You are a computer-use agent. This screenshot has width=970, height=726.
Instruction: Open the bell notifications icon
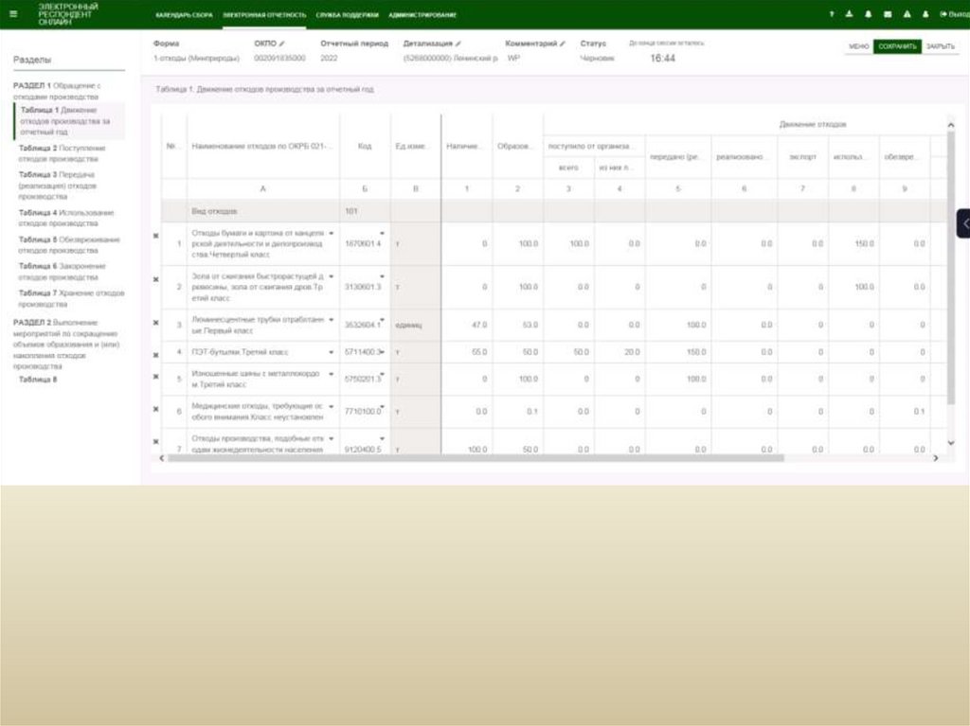(x=868, y=13)
